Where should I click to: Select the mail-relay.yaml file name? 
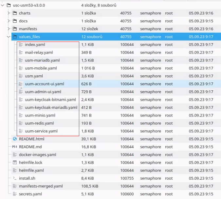click(x=39, y=53)
